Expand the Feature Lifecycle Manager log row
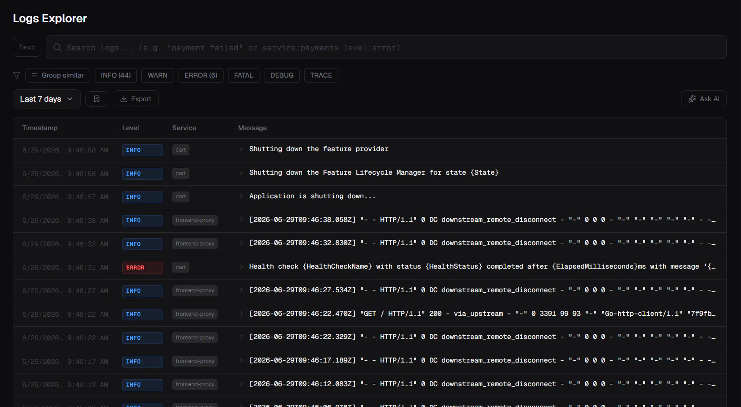The height and width of the screenshot is (407, 741). [241, 172]
